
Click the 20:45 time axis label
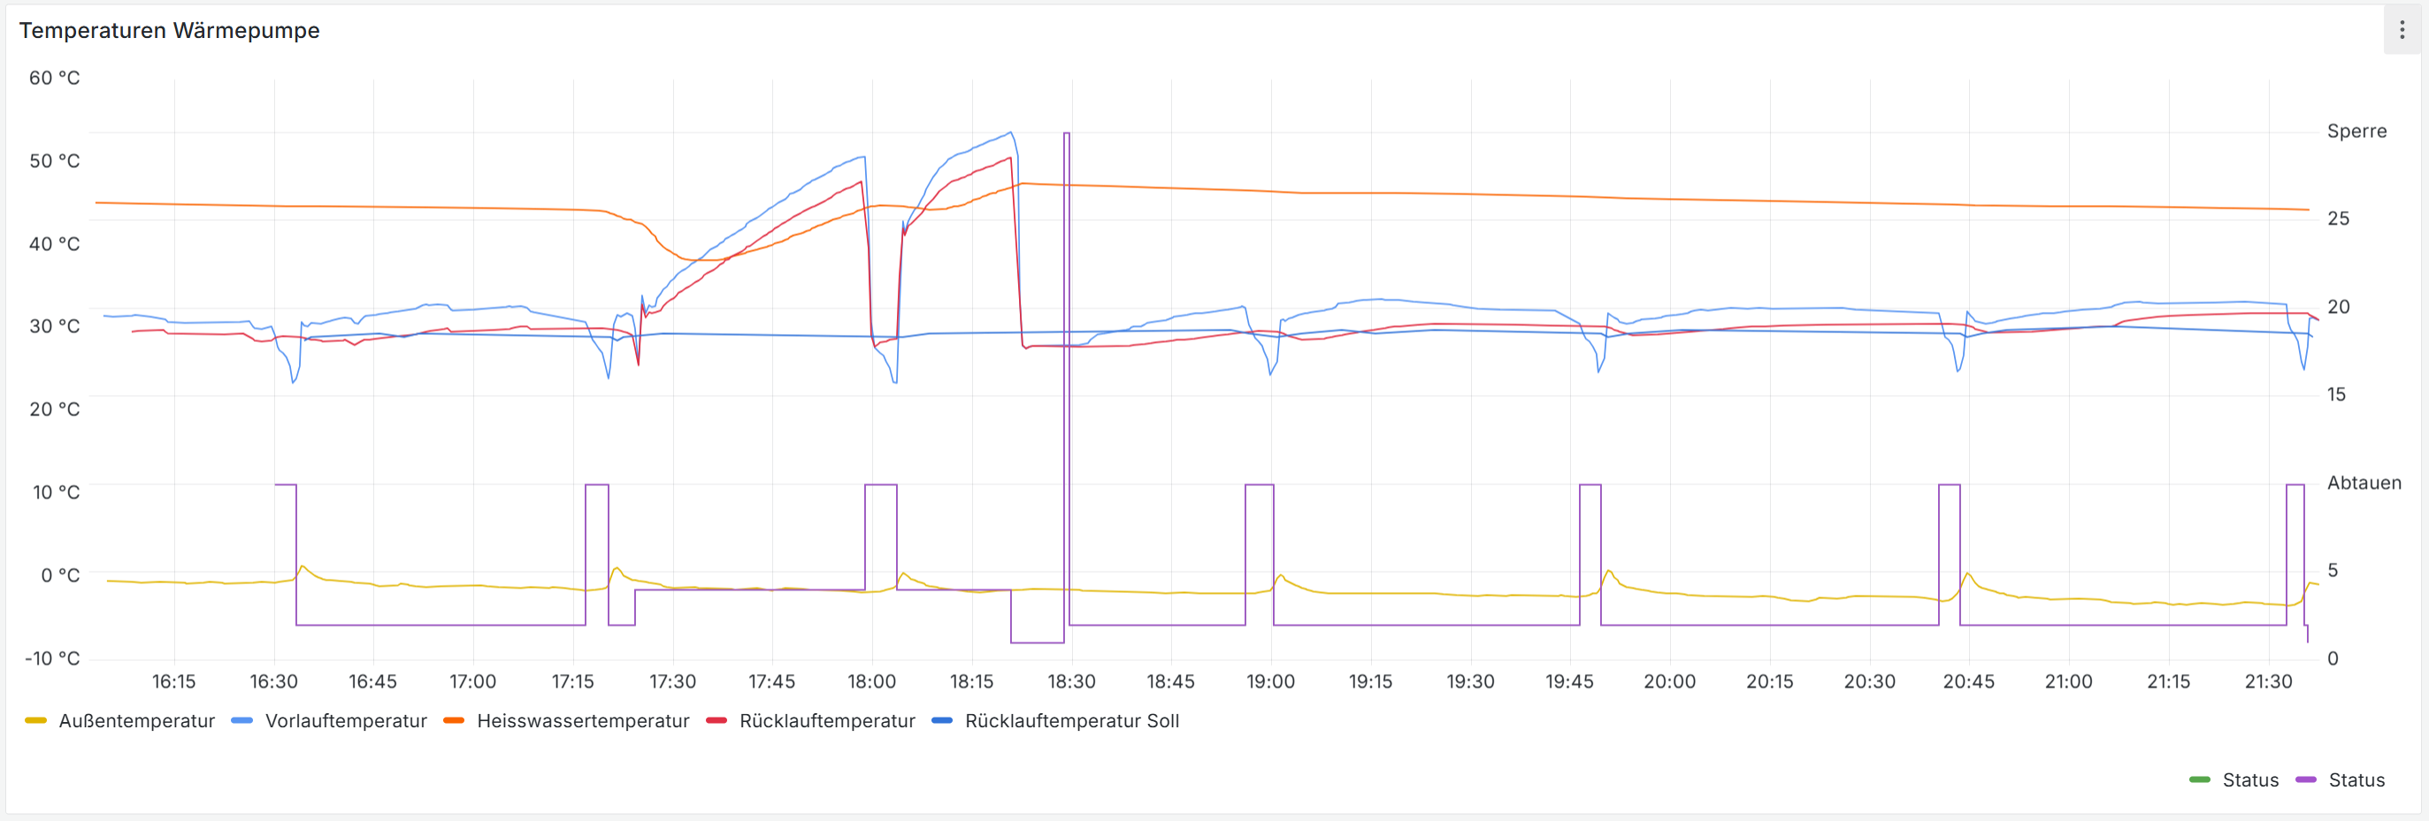tap(1969, 681)
